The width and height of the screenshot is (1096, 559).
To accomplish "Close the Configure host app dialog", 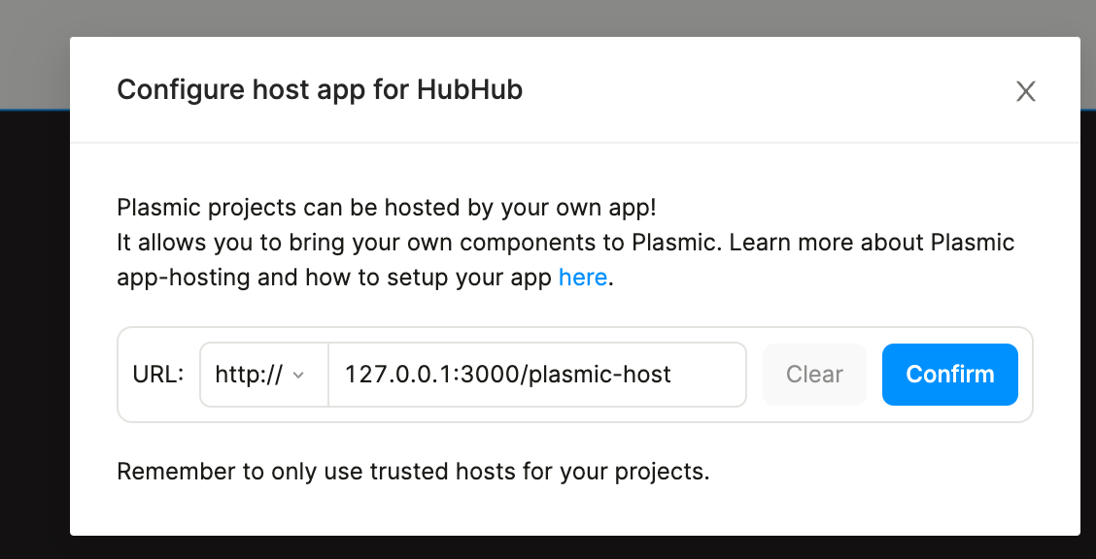I will pyautogui.click(x=1025, y=91).
